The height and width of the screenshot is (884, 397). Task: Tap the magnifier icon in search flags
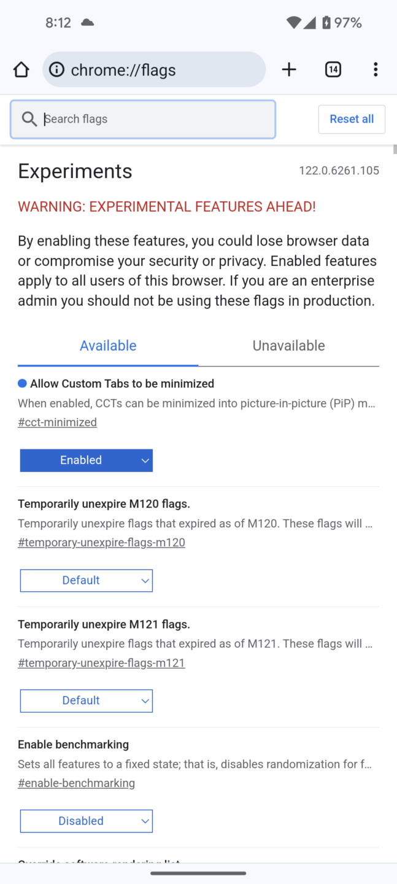coord(29,119)
